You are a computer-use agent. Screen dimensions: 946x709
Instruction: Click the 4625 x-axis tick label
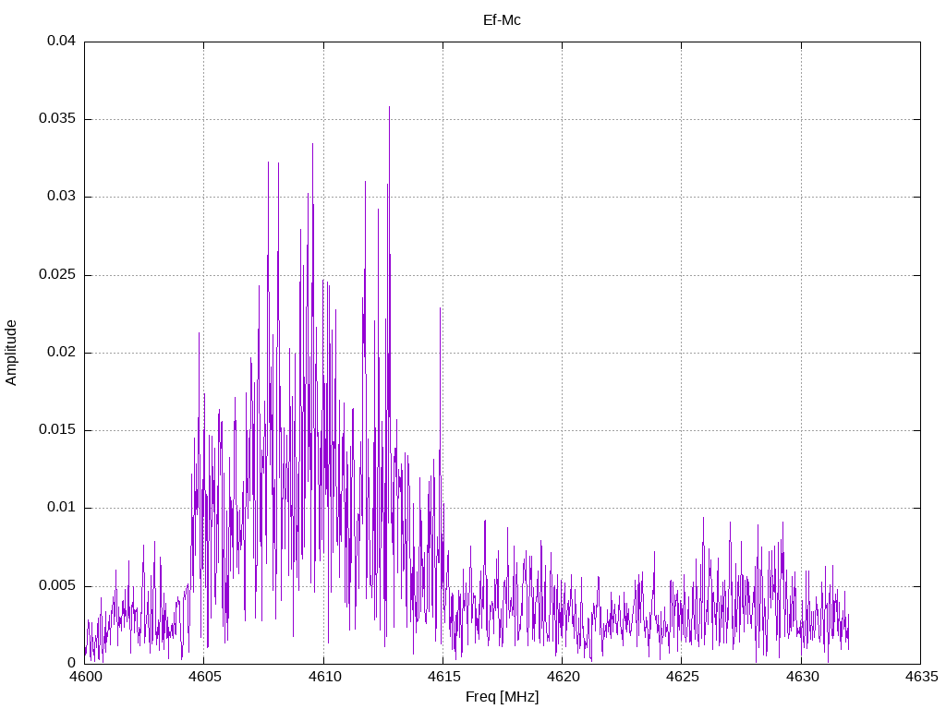click(x=682, y=677)
